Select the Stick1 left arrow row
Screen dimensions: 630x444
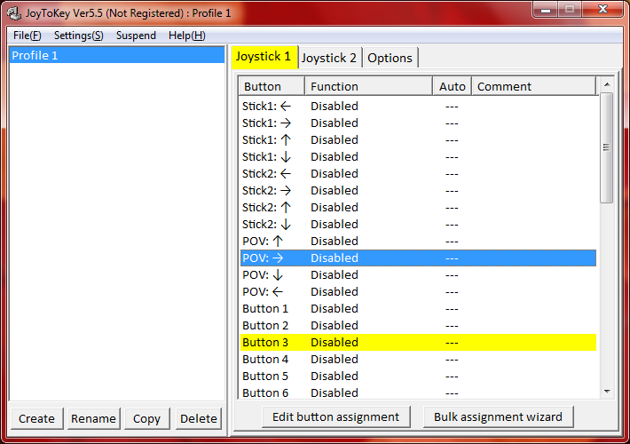tap(418, 107)
